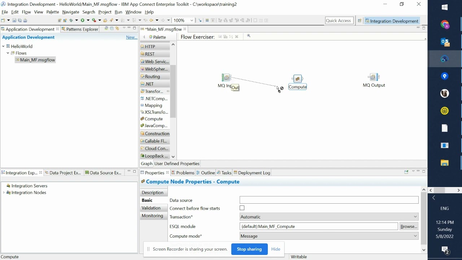Screen dimensions: 462x260
Task: Click the JavaCompute palette item
Action: click(154, 126)
